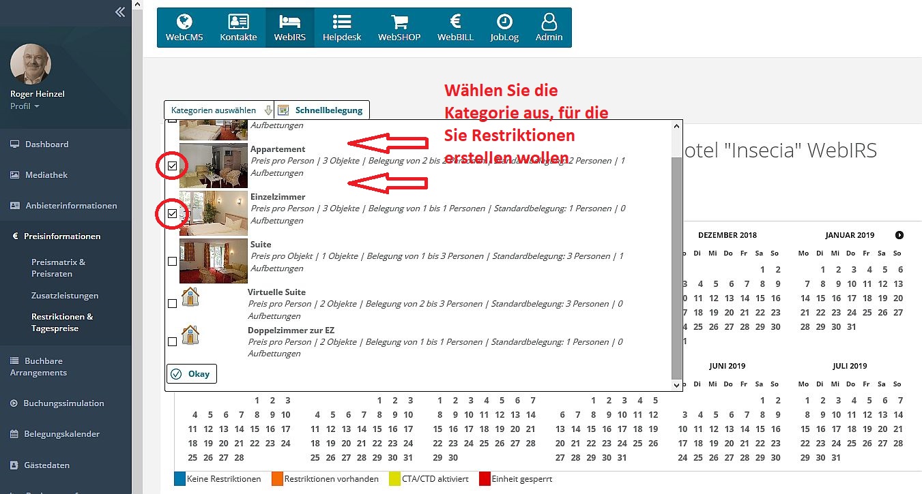The height and width of the screenshot is (494, 922).
Task: Click red Einheit gesperrt legend swatch
Action: 484,478
